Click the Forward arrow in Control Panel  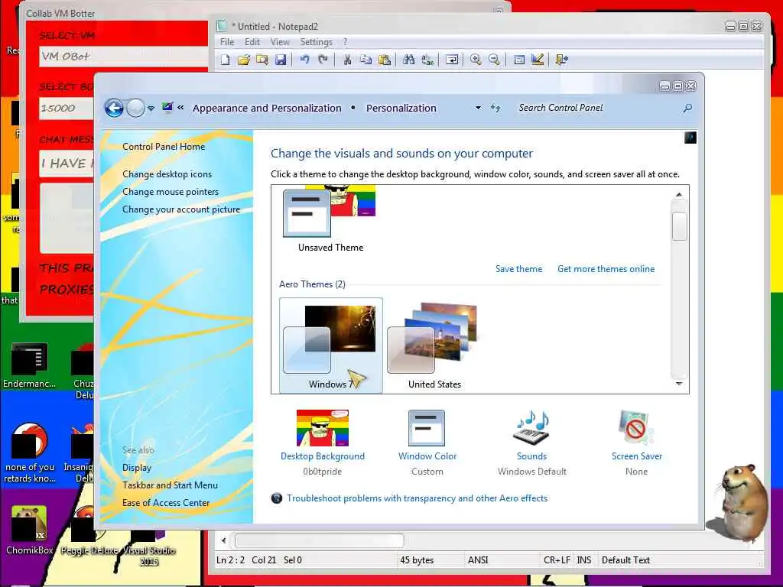coord(135,108)
